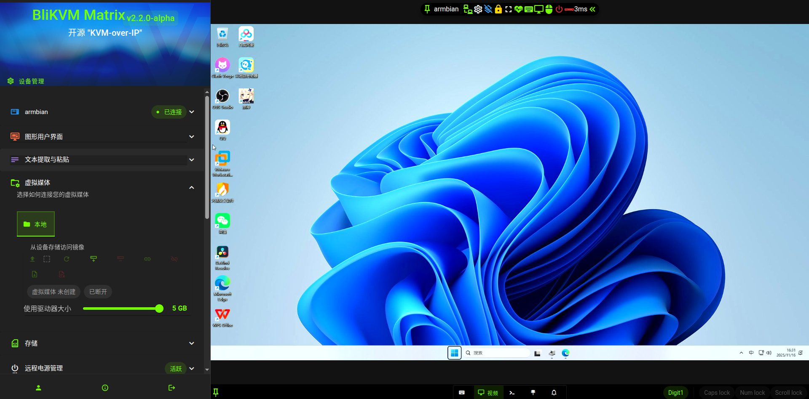Open settings gear in the top toolbar
This screenshot has width=809, height=399.
(x=478, y=9)
